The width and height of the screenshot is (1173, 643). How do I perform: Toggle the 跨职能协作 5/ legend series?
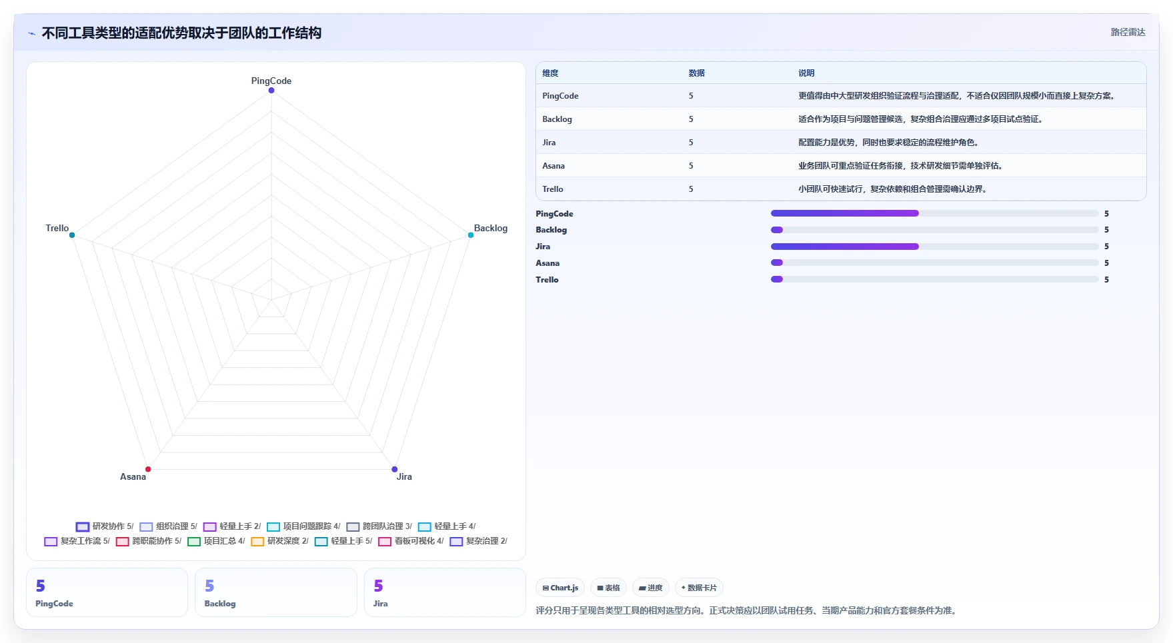point(149,541)
